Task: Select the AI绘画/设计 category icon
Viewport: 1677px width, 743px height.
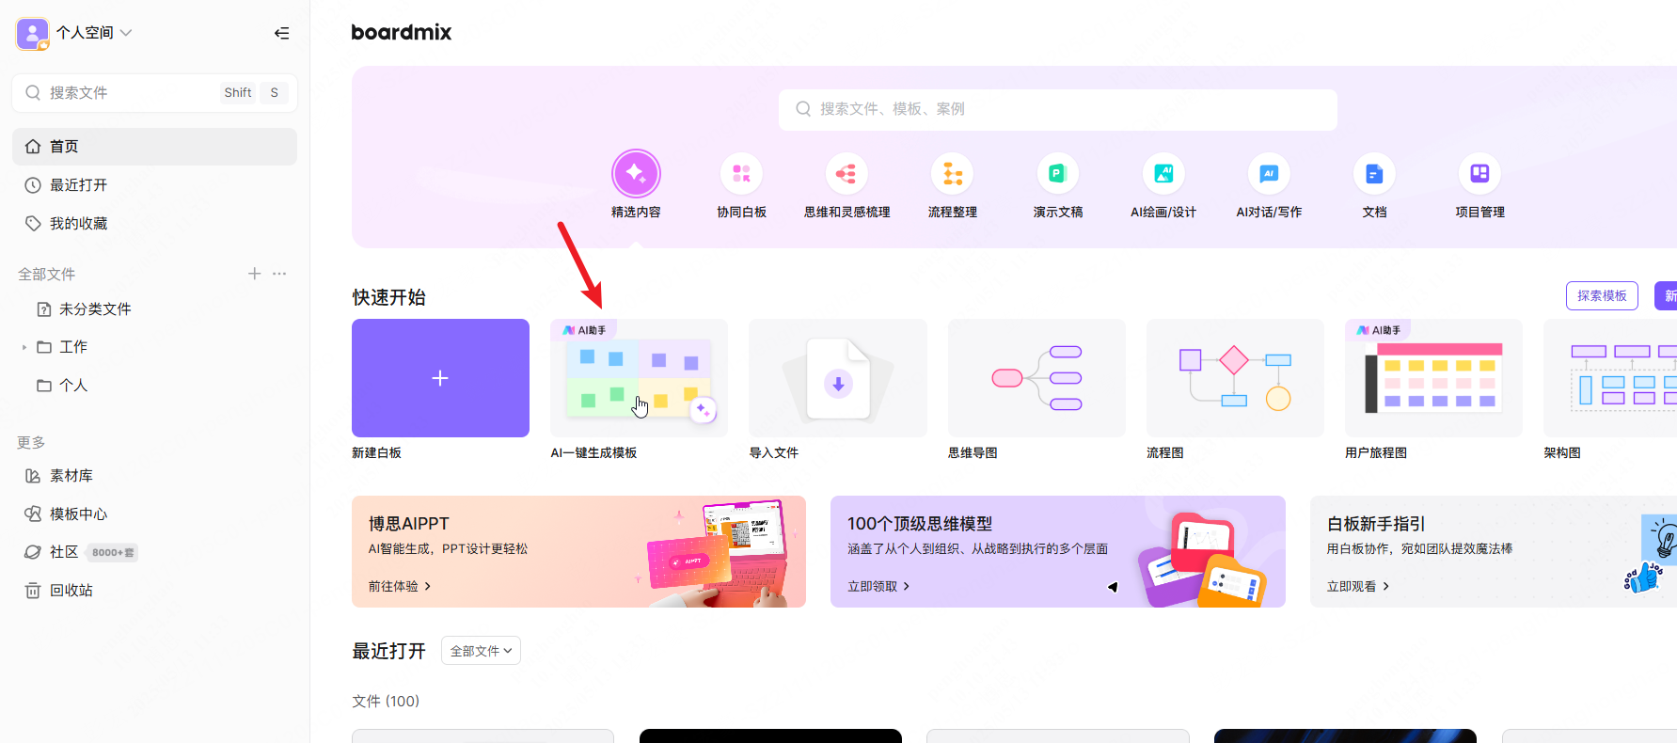Action: [x=1163, y=174]
